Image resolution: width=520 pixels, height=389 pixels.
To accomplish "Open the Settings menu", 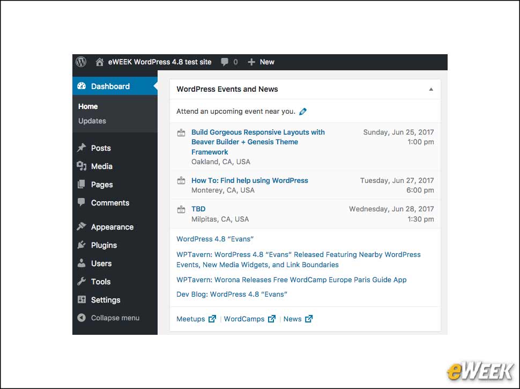I will tap(106, 300).
